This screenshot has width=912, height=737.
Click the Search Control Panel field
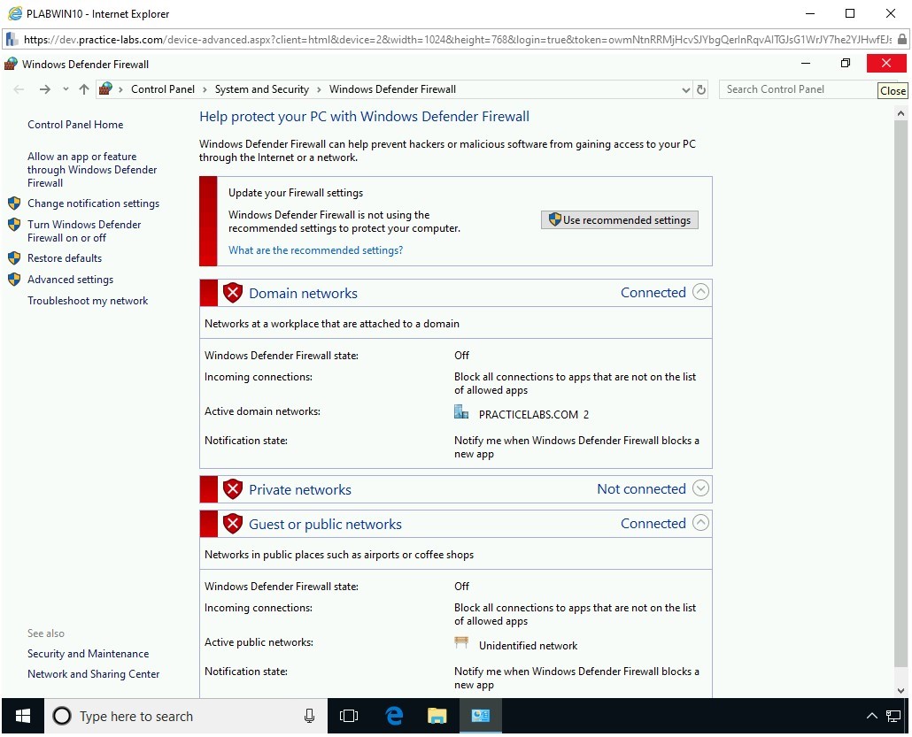pos(795,89)
